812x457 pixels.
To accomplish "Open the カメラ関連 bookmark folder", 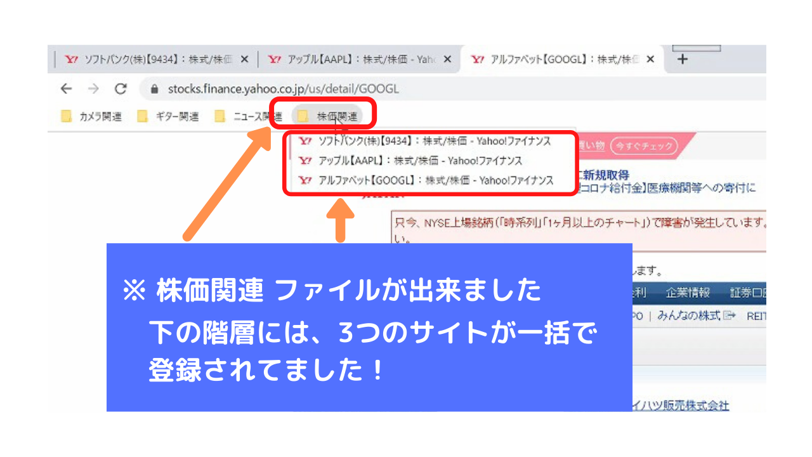I will coord(92,116).
